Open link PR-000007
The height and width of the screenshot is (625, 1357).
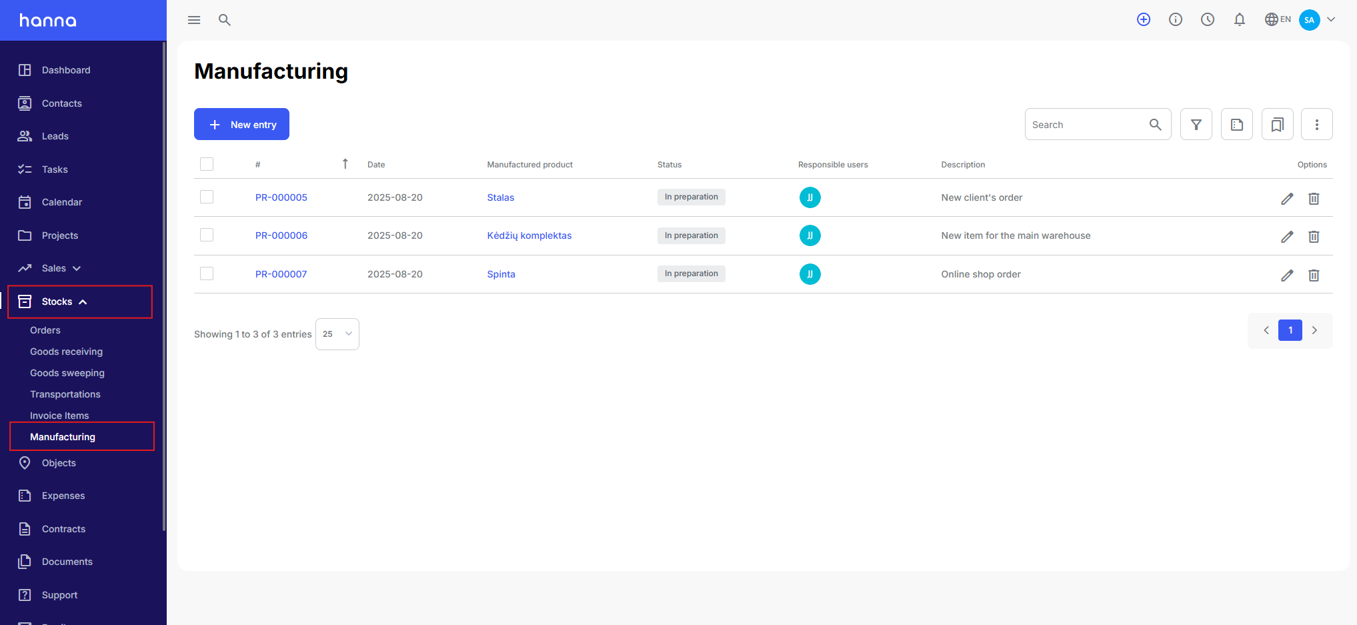(x=281, y=274)
